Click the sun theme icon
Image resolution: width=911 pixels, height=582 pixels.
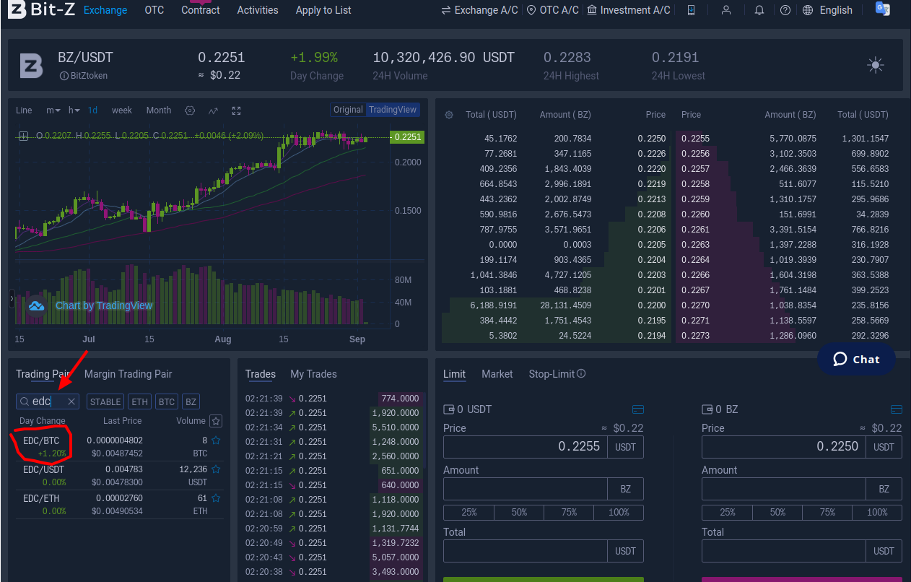click(x=876, y=65)
